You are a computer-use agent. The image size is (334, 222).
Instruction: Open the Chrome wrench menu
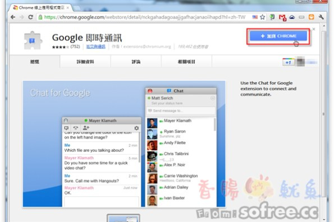click(x=321, y=17)
